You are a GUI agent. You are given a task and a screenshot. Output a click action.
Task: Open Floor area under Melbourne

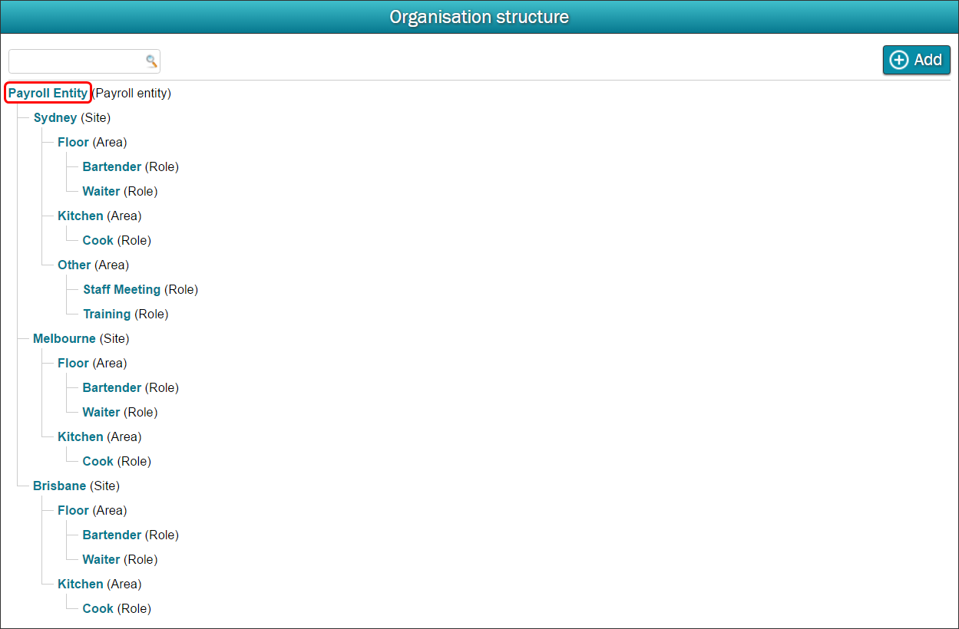click(73, 363)
